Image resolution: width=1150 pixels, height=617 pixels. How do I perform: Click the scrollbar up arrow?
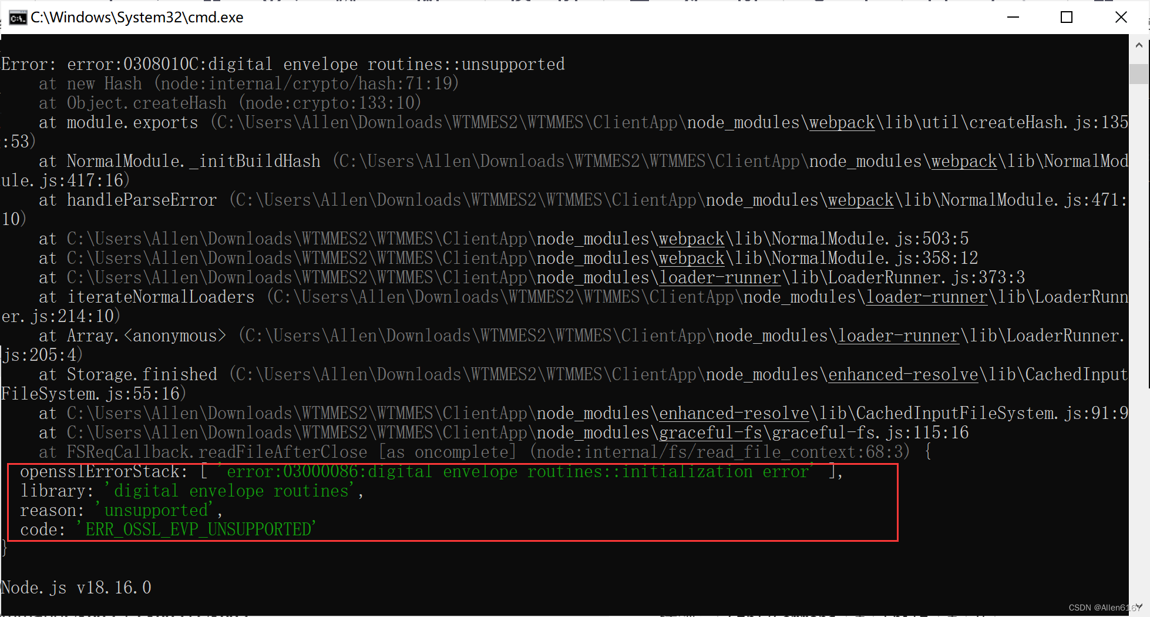point(1139,45)
